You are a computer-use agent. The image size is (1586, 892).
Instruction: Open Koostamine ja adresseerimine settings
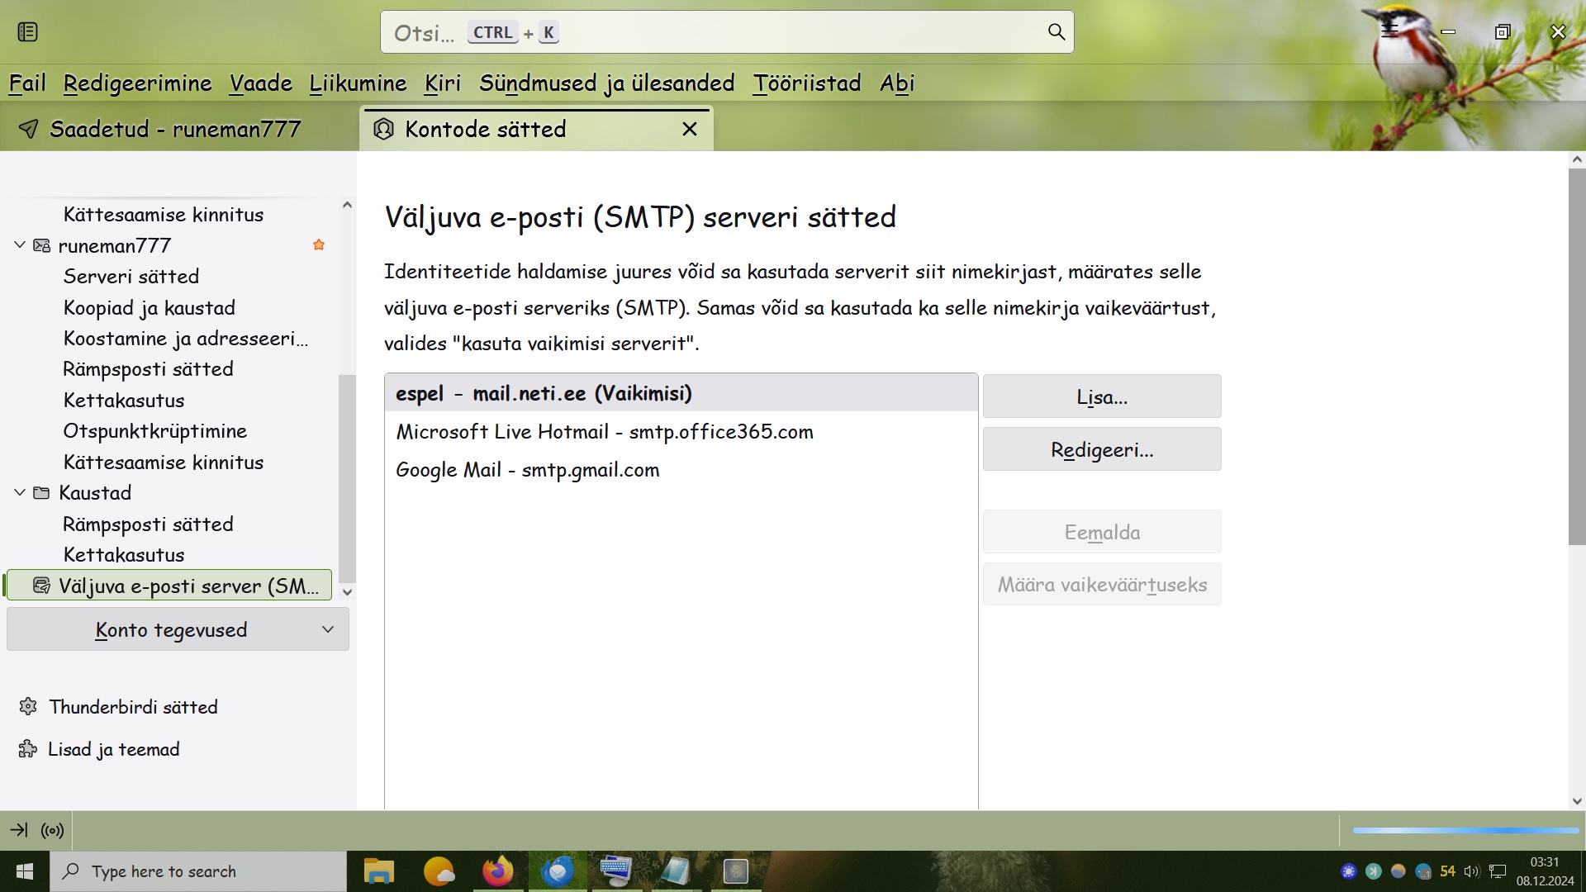[x=186, y=339]
